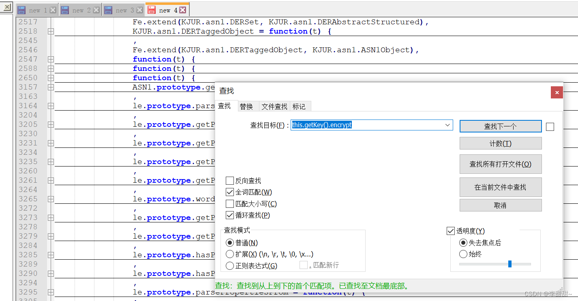Expand the fold marker at line 2518
Viewport: 578px width, 301px height.
pyautogui.click(x=51, y=31)
